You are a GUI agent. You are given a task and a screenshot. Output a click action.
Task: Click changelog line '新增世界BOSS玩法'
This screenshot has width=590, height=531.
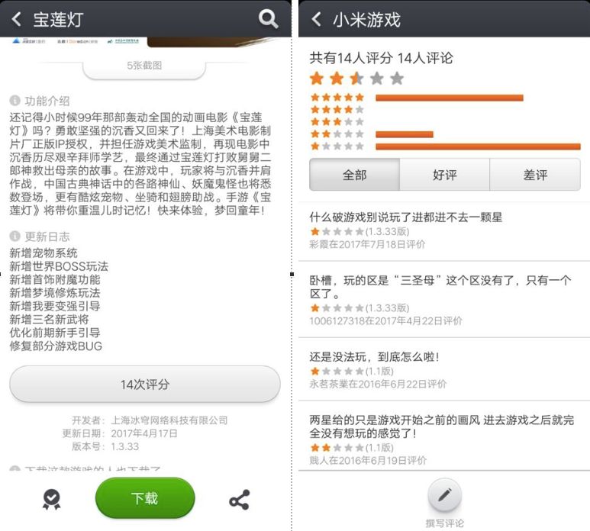tap(59, 265)
